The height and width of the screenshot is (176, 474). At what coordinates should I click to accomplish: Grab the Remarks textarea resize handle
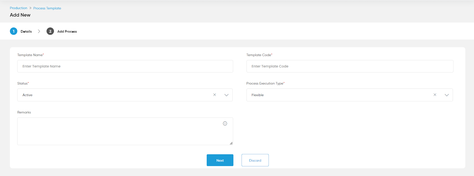click(x=231, y=143)
